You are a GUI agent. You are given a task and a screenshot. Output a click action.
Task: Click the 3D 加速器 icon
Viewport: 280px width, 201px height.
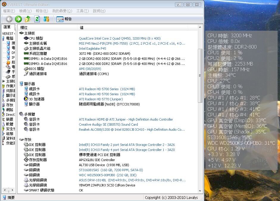point(26,99)
